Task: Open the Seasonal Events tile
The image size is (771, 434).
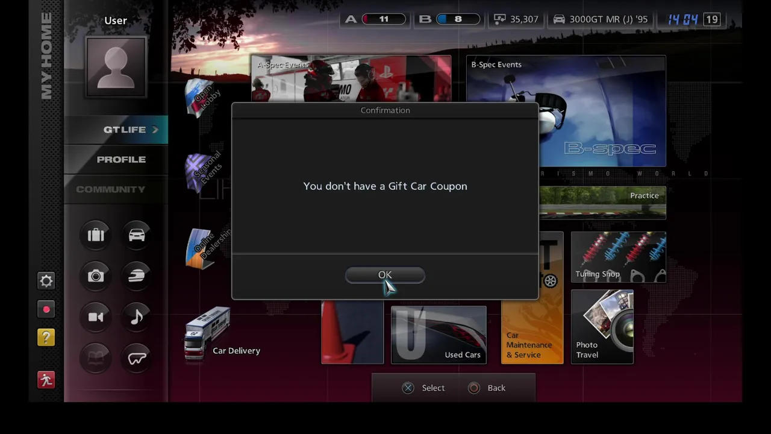Action: [x=205, y=172]
